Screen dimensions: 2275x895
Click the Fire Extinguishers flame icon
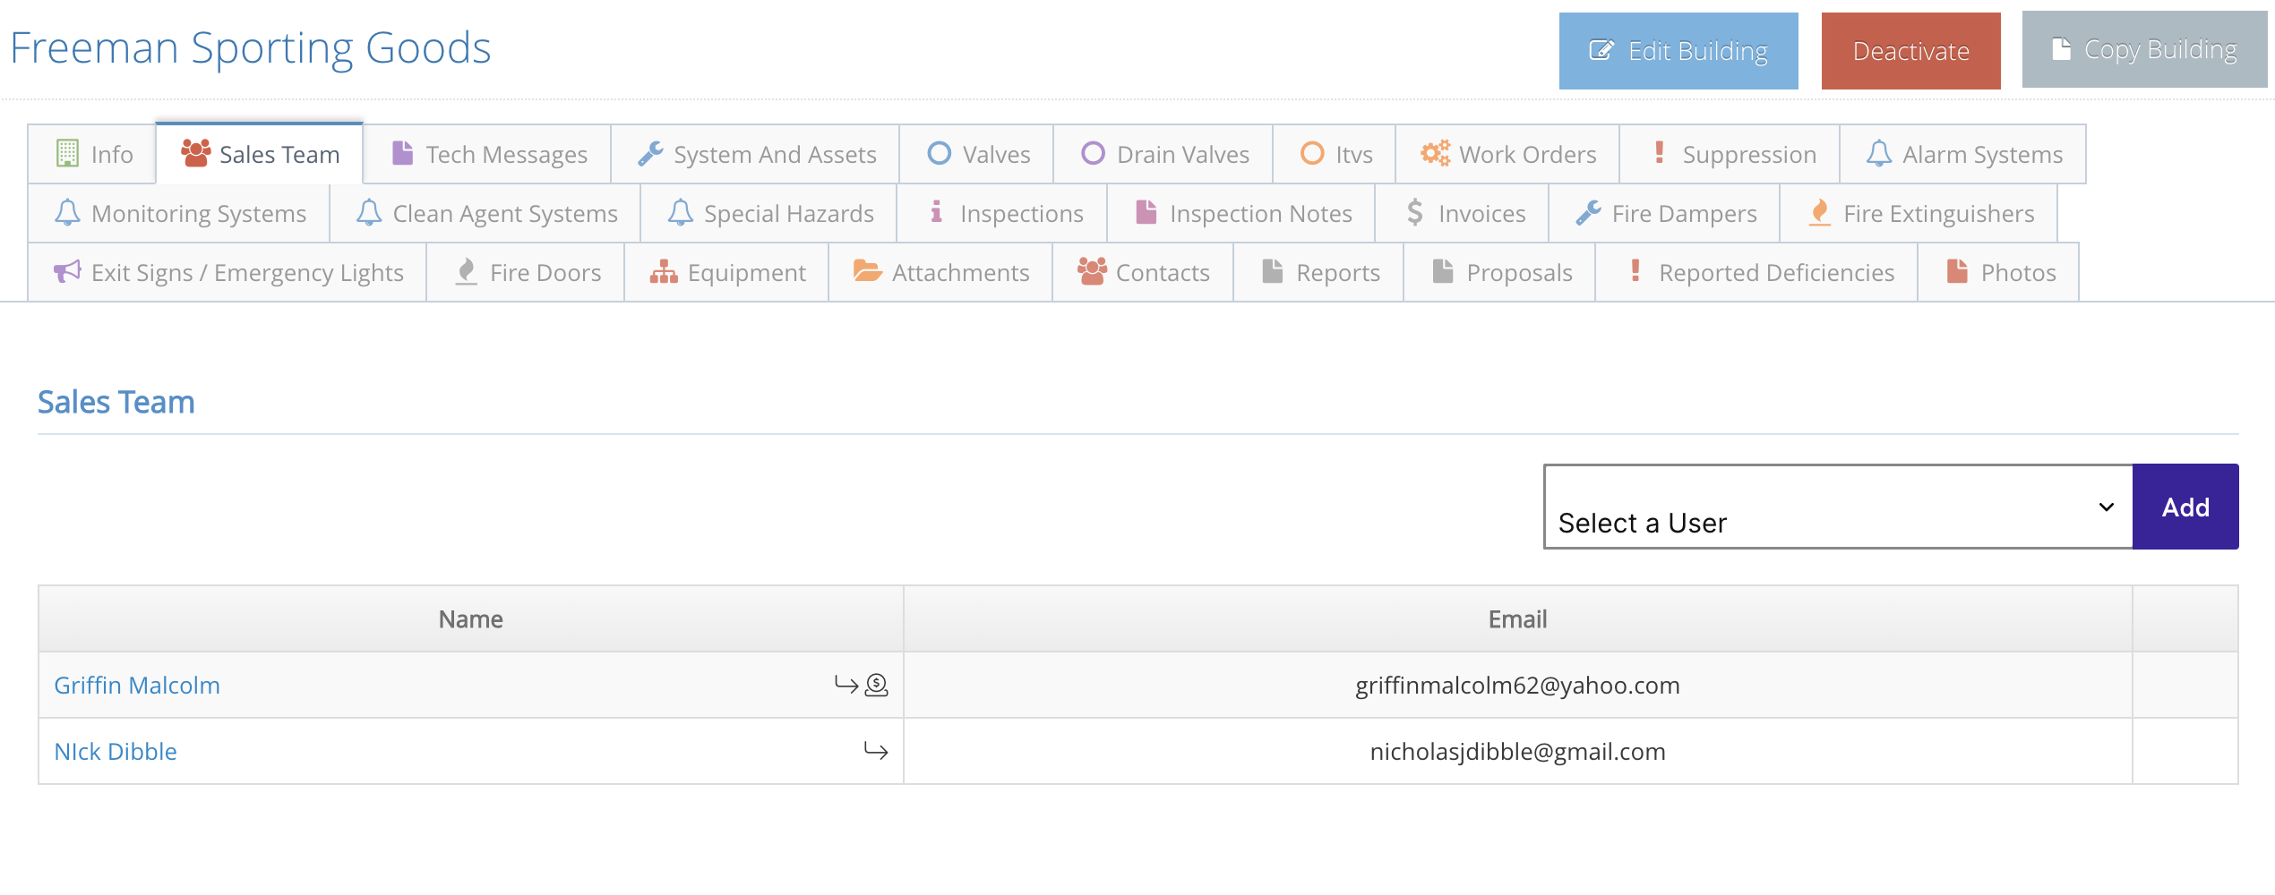pos(1819,212)
